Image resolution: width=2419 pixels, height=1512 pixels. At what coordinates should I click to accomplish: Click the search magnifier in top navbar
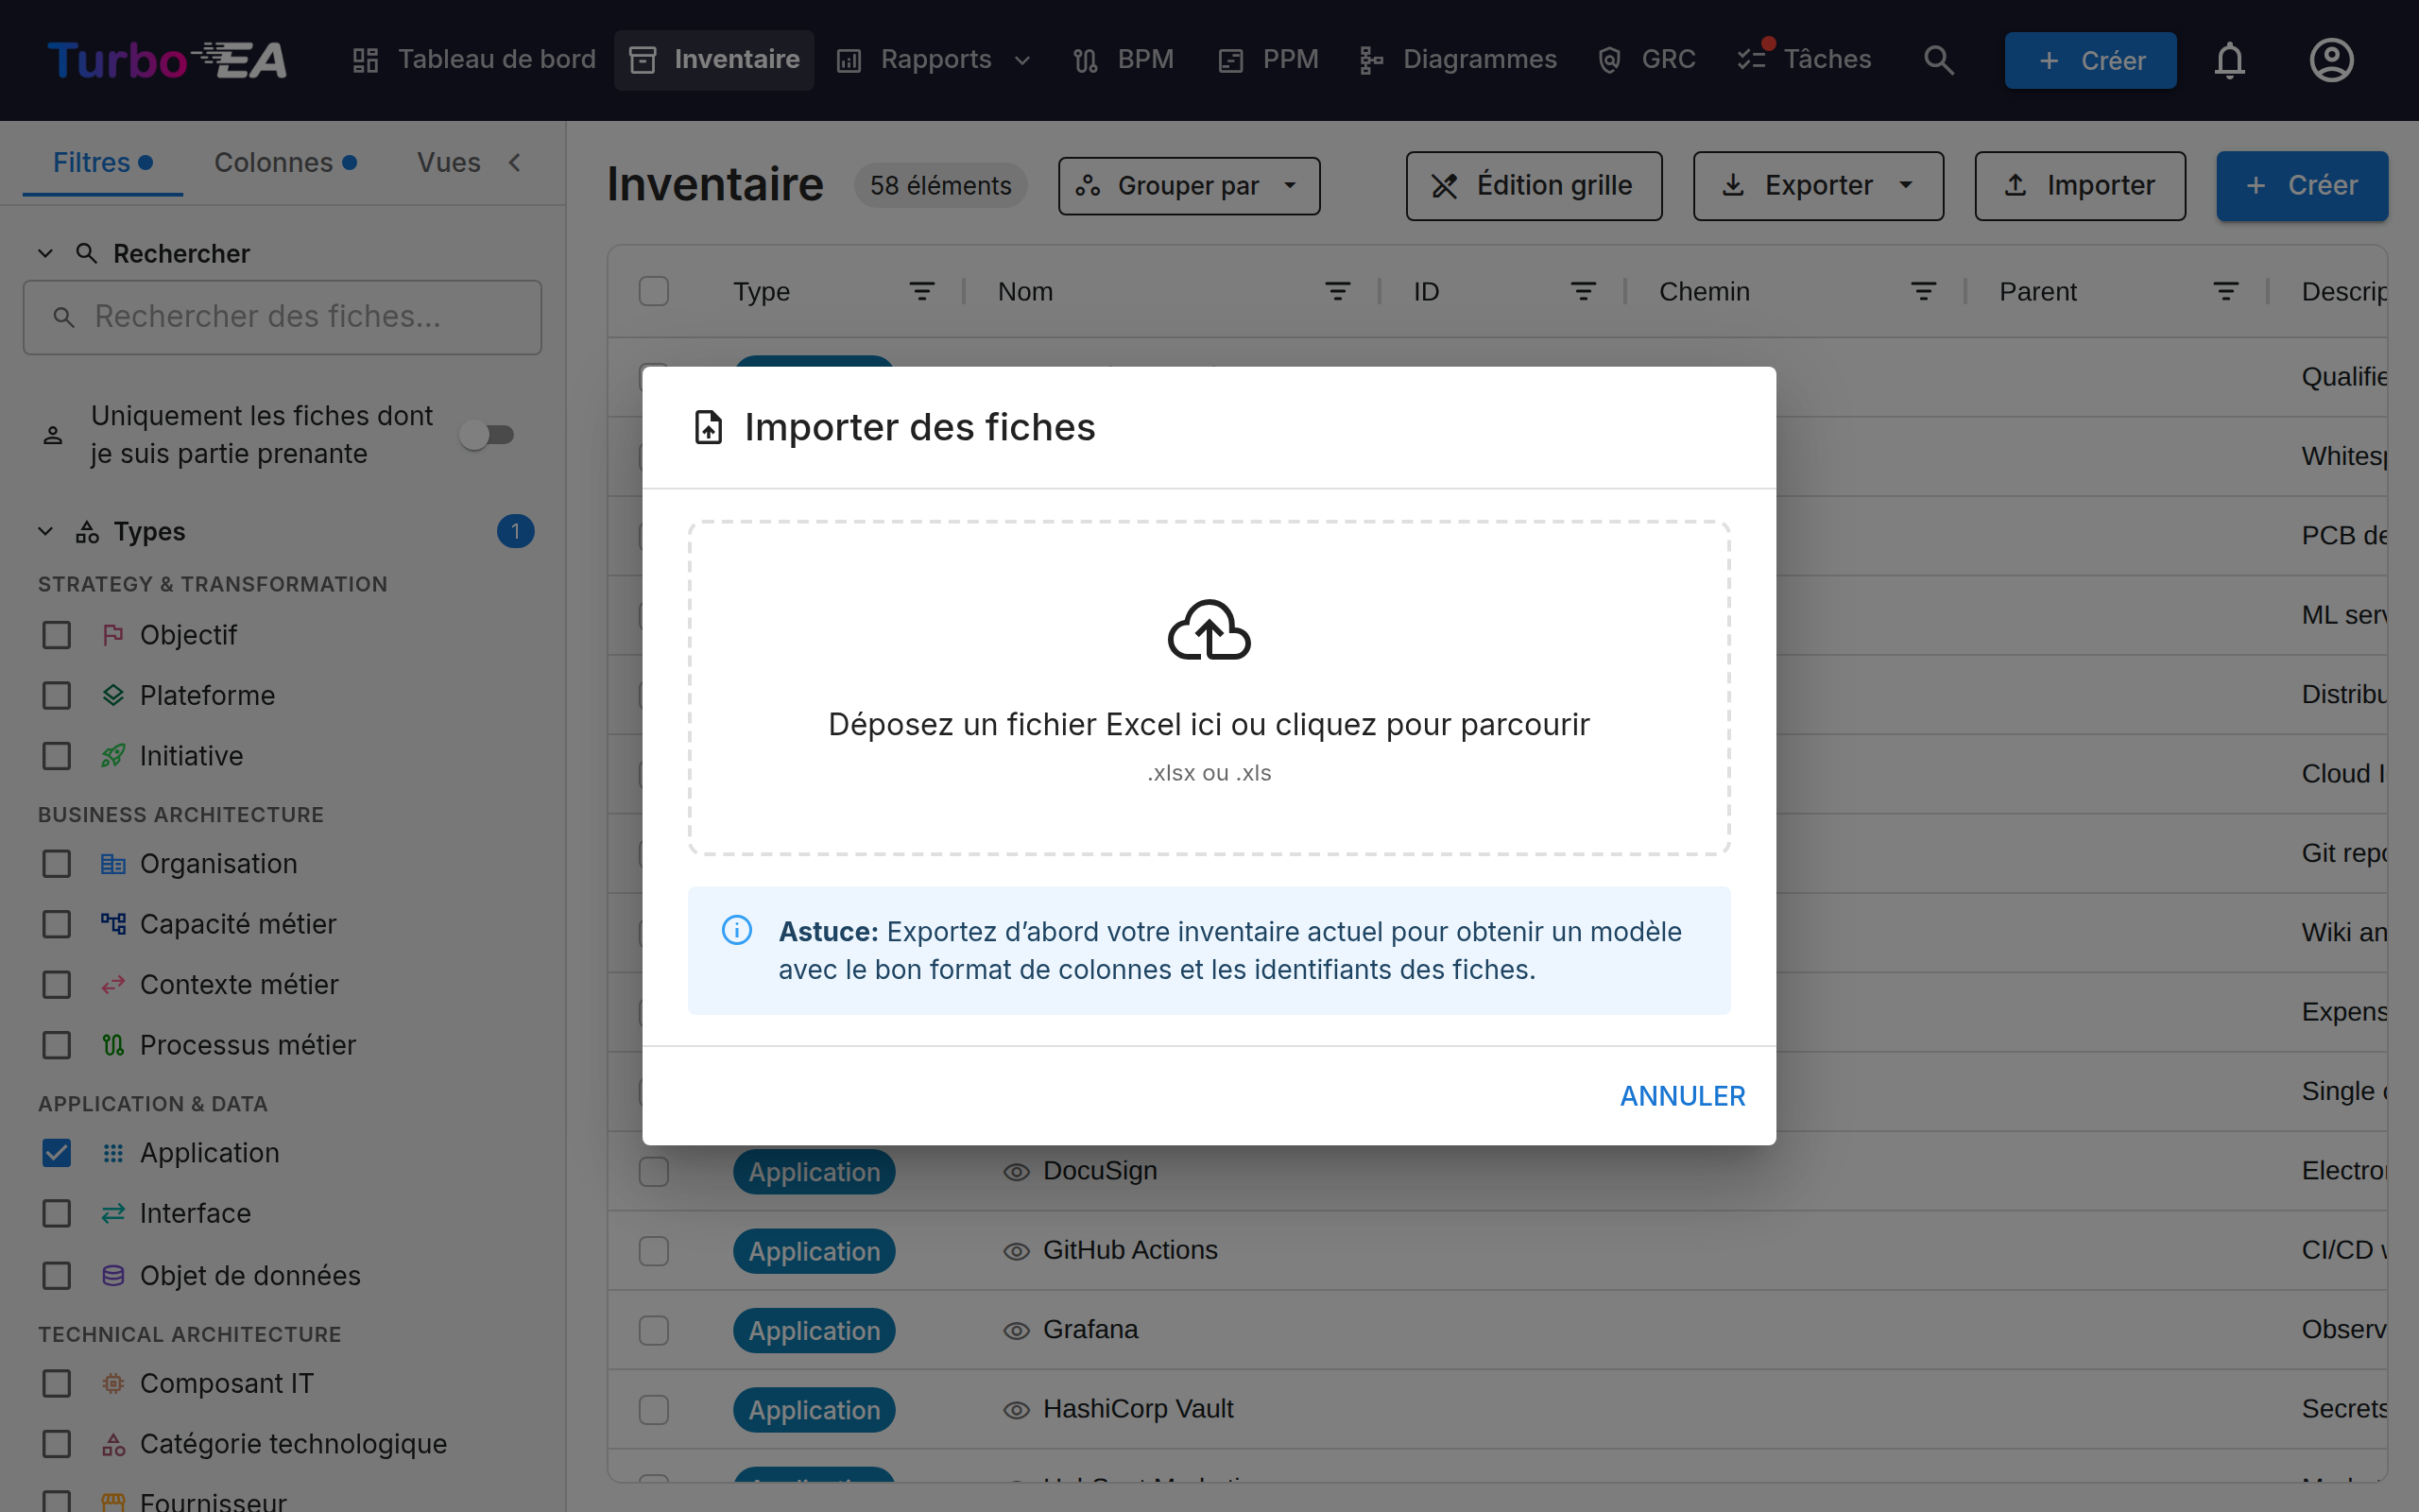click(1938, 60)
